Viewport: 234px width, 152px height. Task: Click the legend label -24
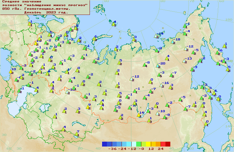point(122,149)
